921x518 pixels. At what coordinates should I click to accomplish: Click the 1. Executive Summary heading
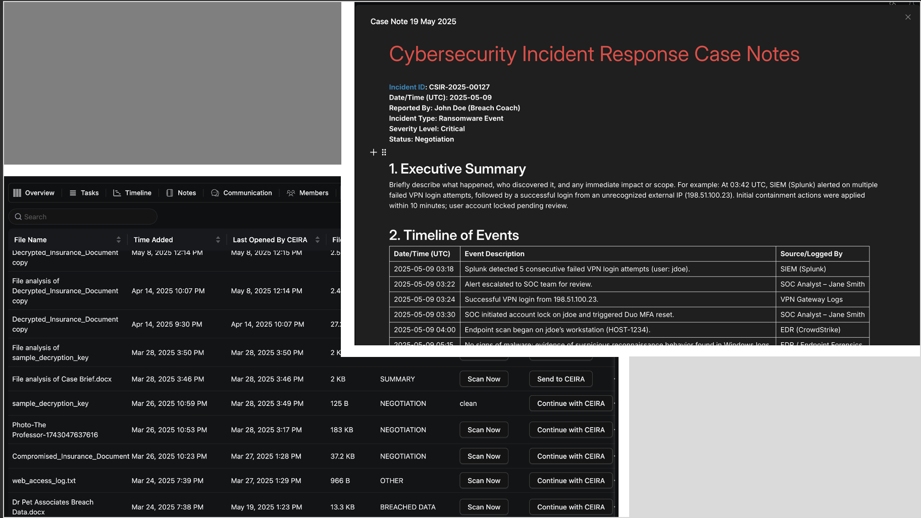point(457,169)
